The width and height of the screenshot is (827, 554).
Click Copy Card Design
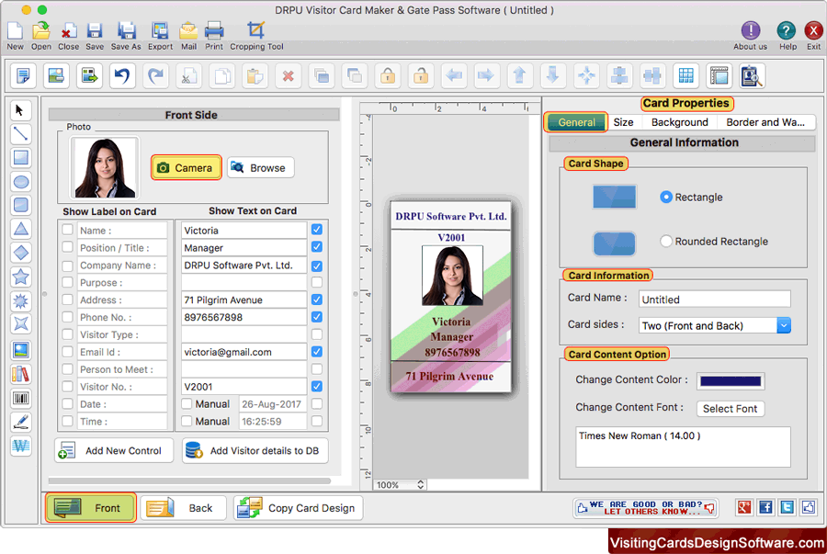(x=299, y=508)
